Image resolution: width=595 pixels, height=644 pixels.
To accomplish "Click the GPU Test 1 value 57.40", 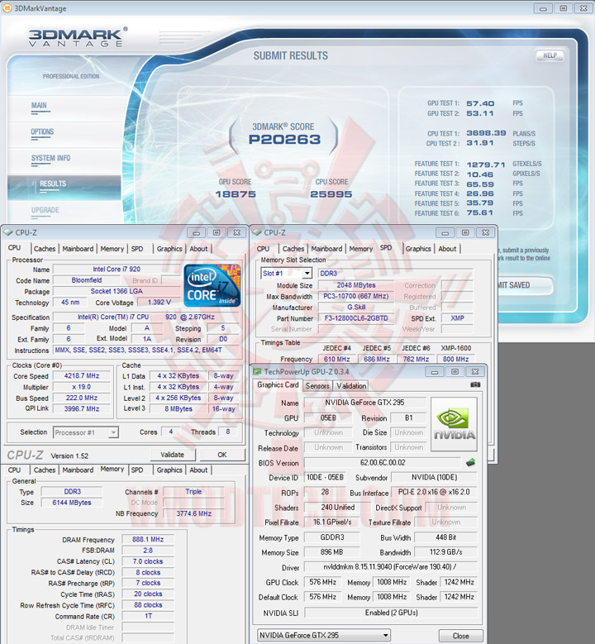I will point(480,103).
